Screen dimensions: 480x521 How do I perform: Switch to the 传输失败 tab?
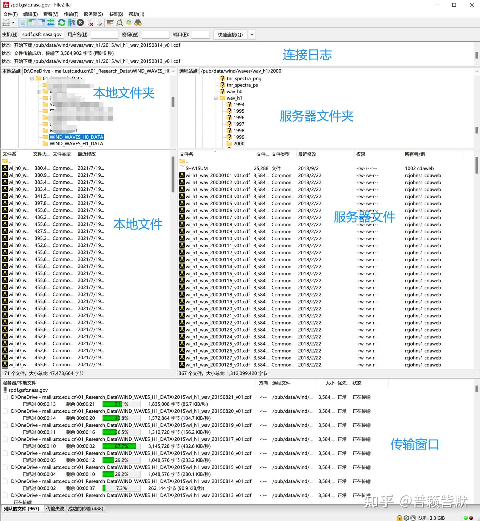pos(55,509)
